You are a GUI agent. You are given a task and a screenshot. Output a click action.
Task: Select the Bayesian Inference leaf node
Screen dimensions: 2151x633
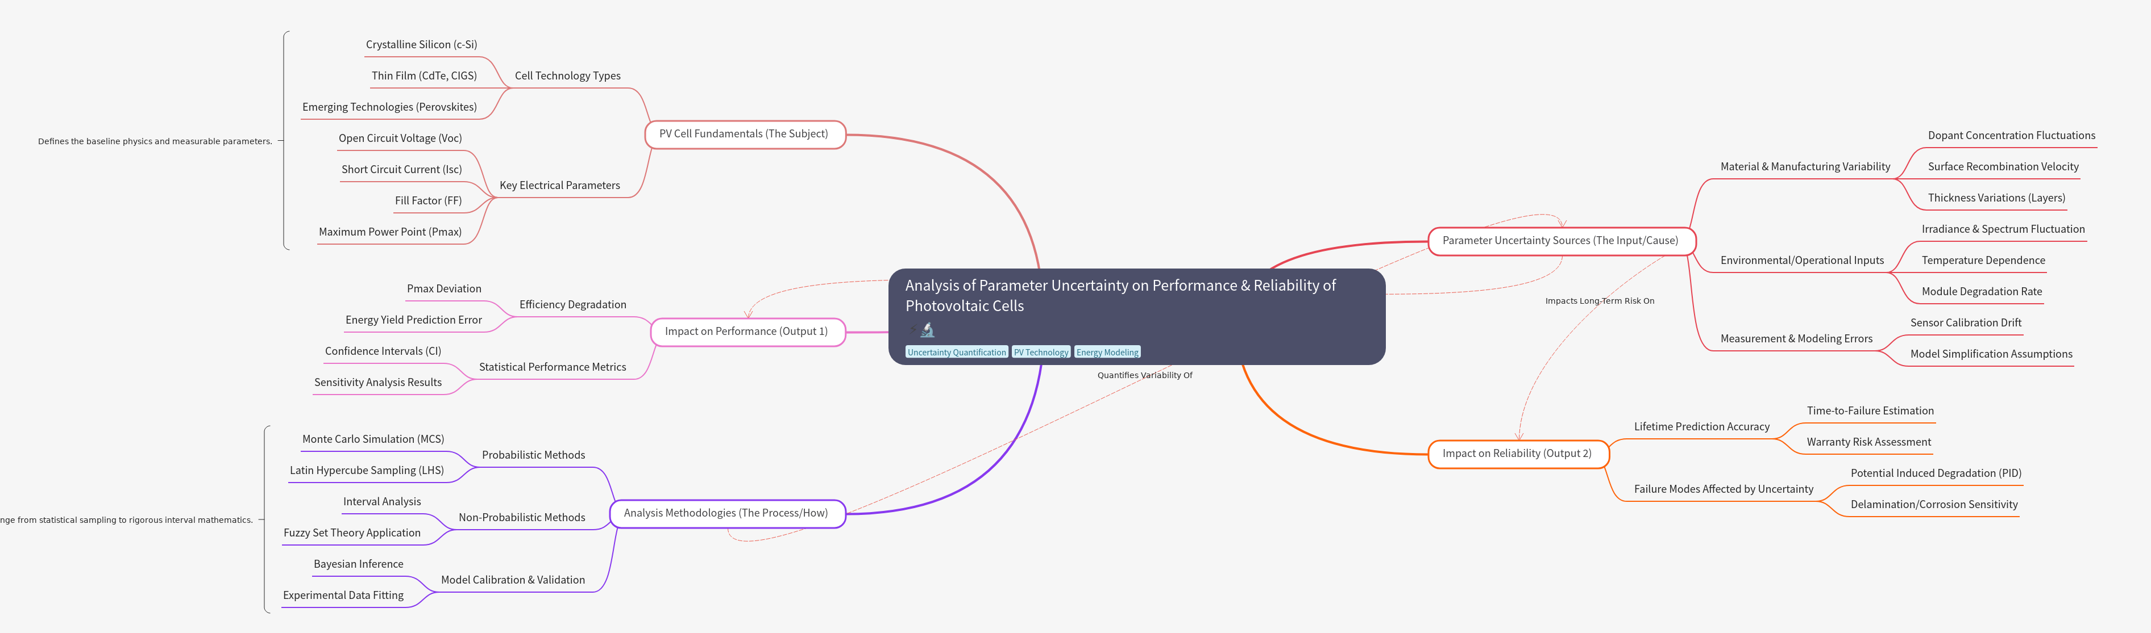pos(358,565)
